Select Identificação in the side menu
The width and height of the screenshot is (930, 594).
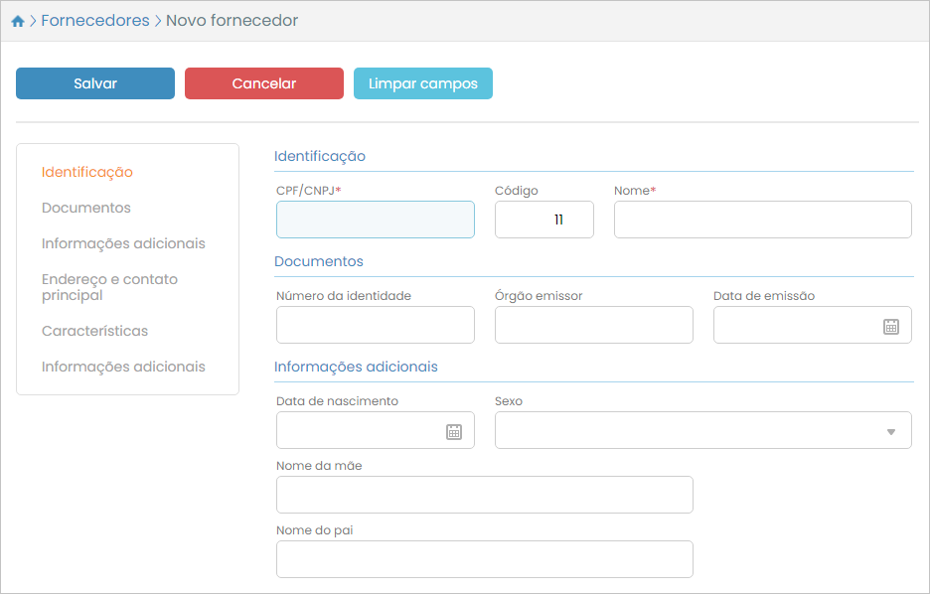point(87,172)
